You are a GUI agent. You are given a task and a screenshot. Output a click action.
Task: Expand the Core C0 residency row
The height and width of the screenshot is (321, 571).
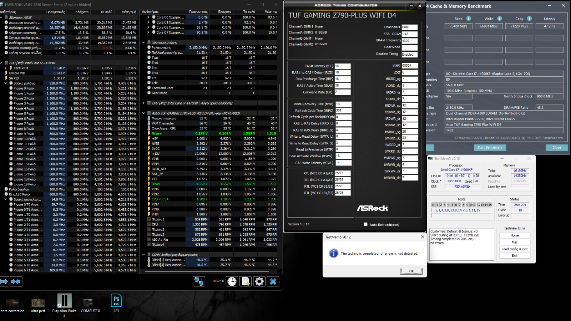(148, 17)
